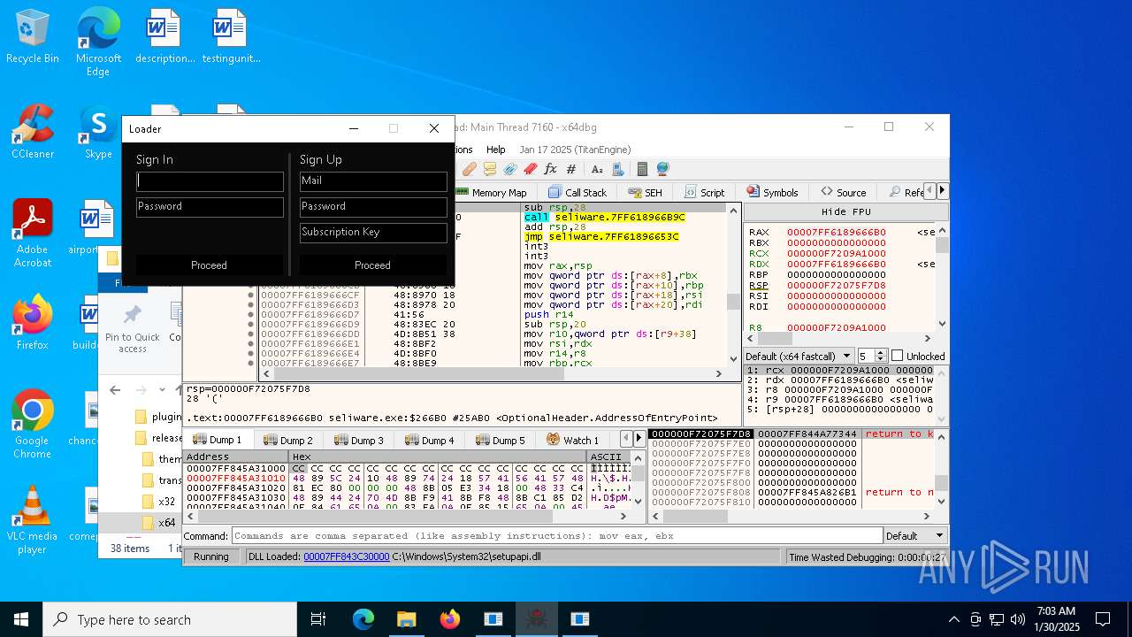Open the Symbols tab
Image resolution: width=1132 pixels, height=637 pixels.
(x=772, y=192)
